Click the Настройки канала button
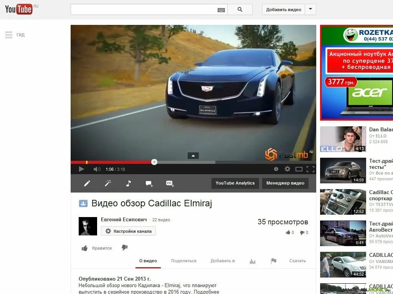This screenshot has height=294, width=393. pos(128,231)
